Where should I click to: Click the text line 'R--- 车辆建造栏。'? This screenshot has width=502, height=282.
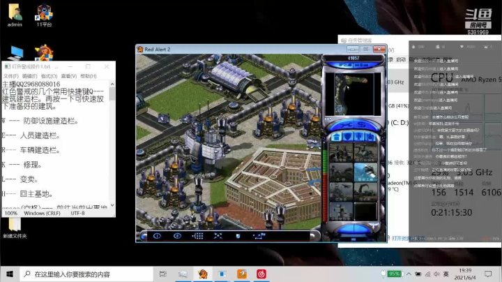[31, 150]
